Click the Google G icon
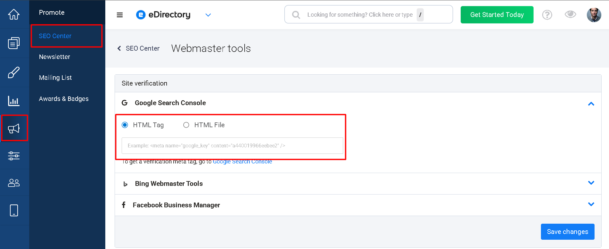Image resolution: width=609 pixels, height=249 pixels. [x=125, y=103]
